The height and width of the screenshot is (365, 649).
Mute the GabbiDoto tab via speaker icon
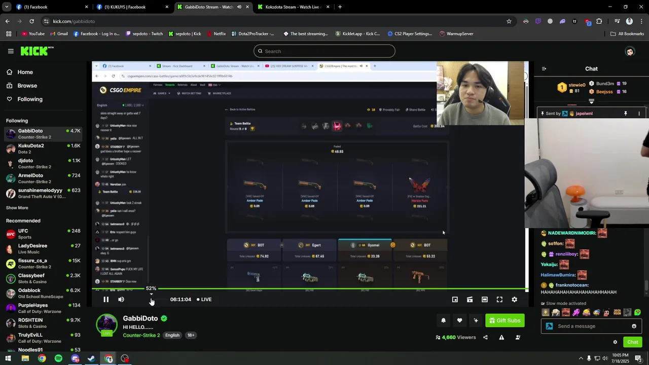(x=239, y=7)
